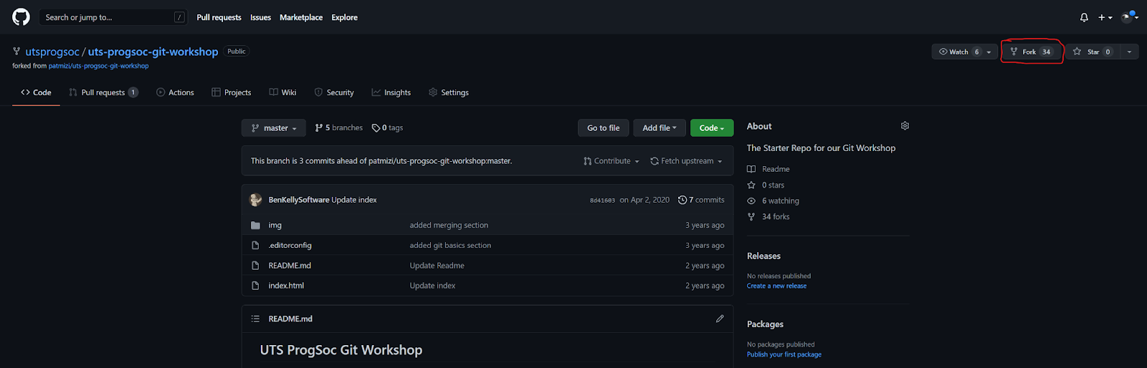View 34 forks in About sidebar

pyautogui.click(x=768, y=216)
